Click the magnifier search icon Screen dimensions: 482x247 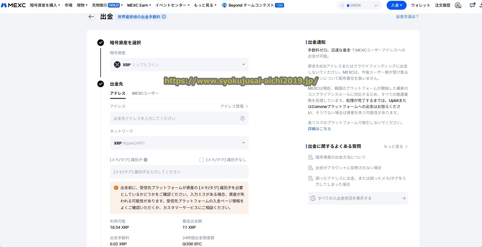(342, 5)
